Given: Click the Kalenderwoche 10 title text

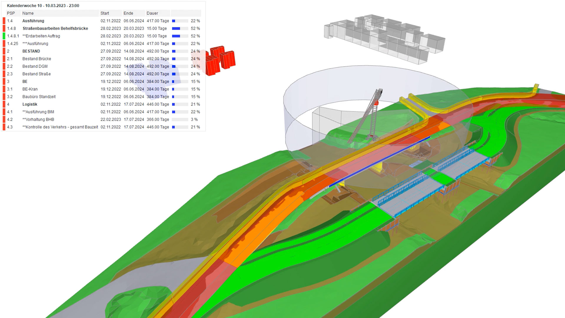Looking at the screenshot, I should click(x=43, y=6).
